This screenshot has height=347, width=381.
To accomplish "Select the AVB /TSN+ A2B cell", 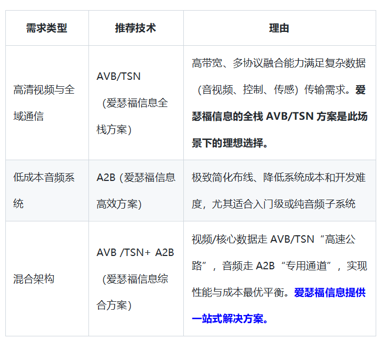I will tap(136, 278).
